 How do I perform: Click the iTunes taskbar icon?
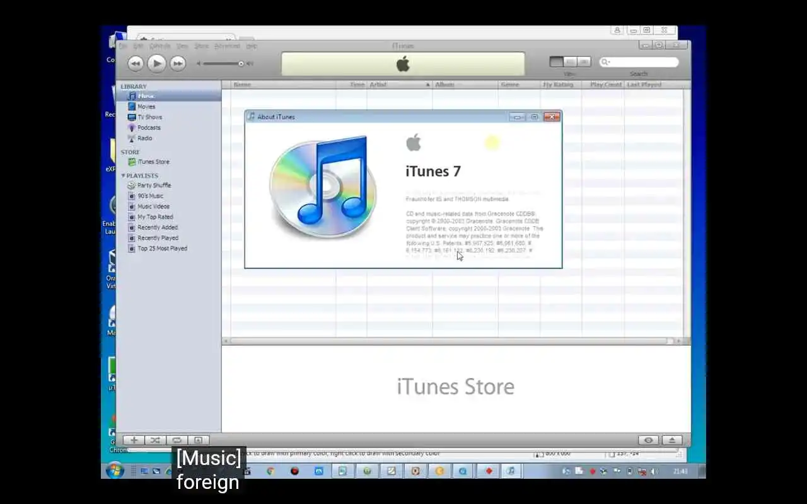point(512,471)
